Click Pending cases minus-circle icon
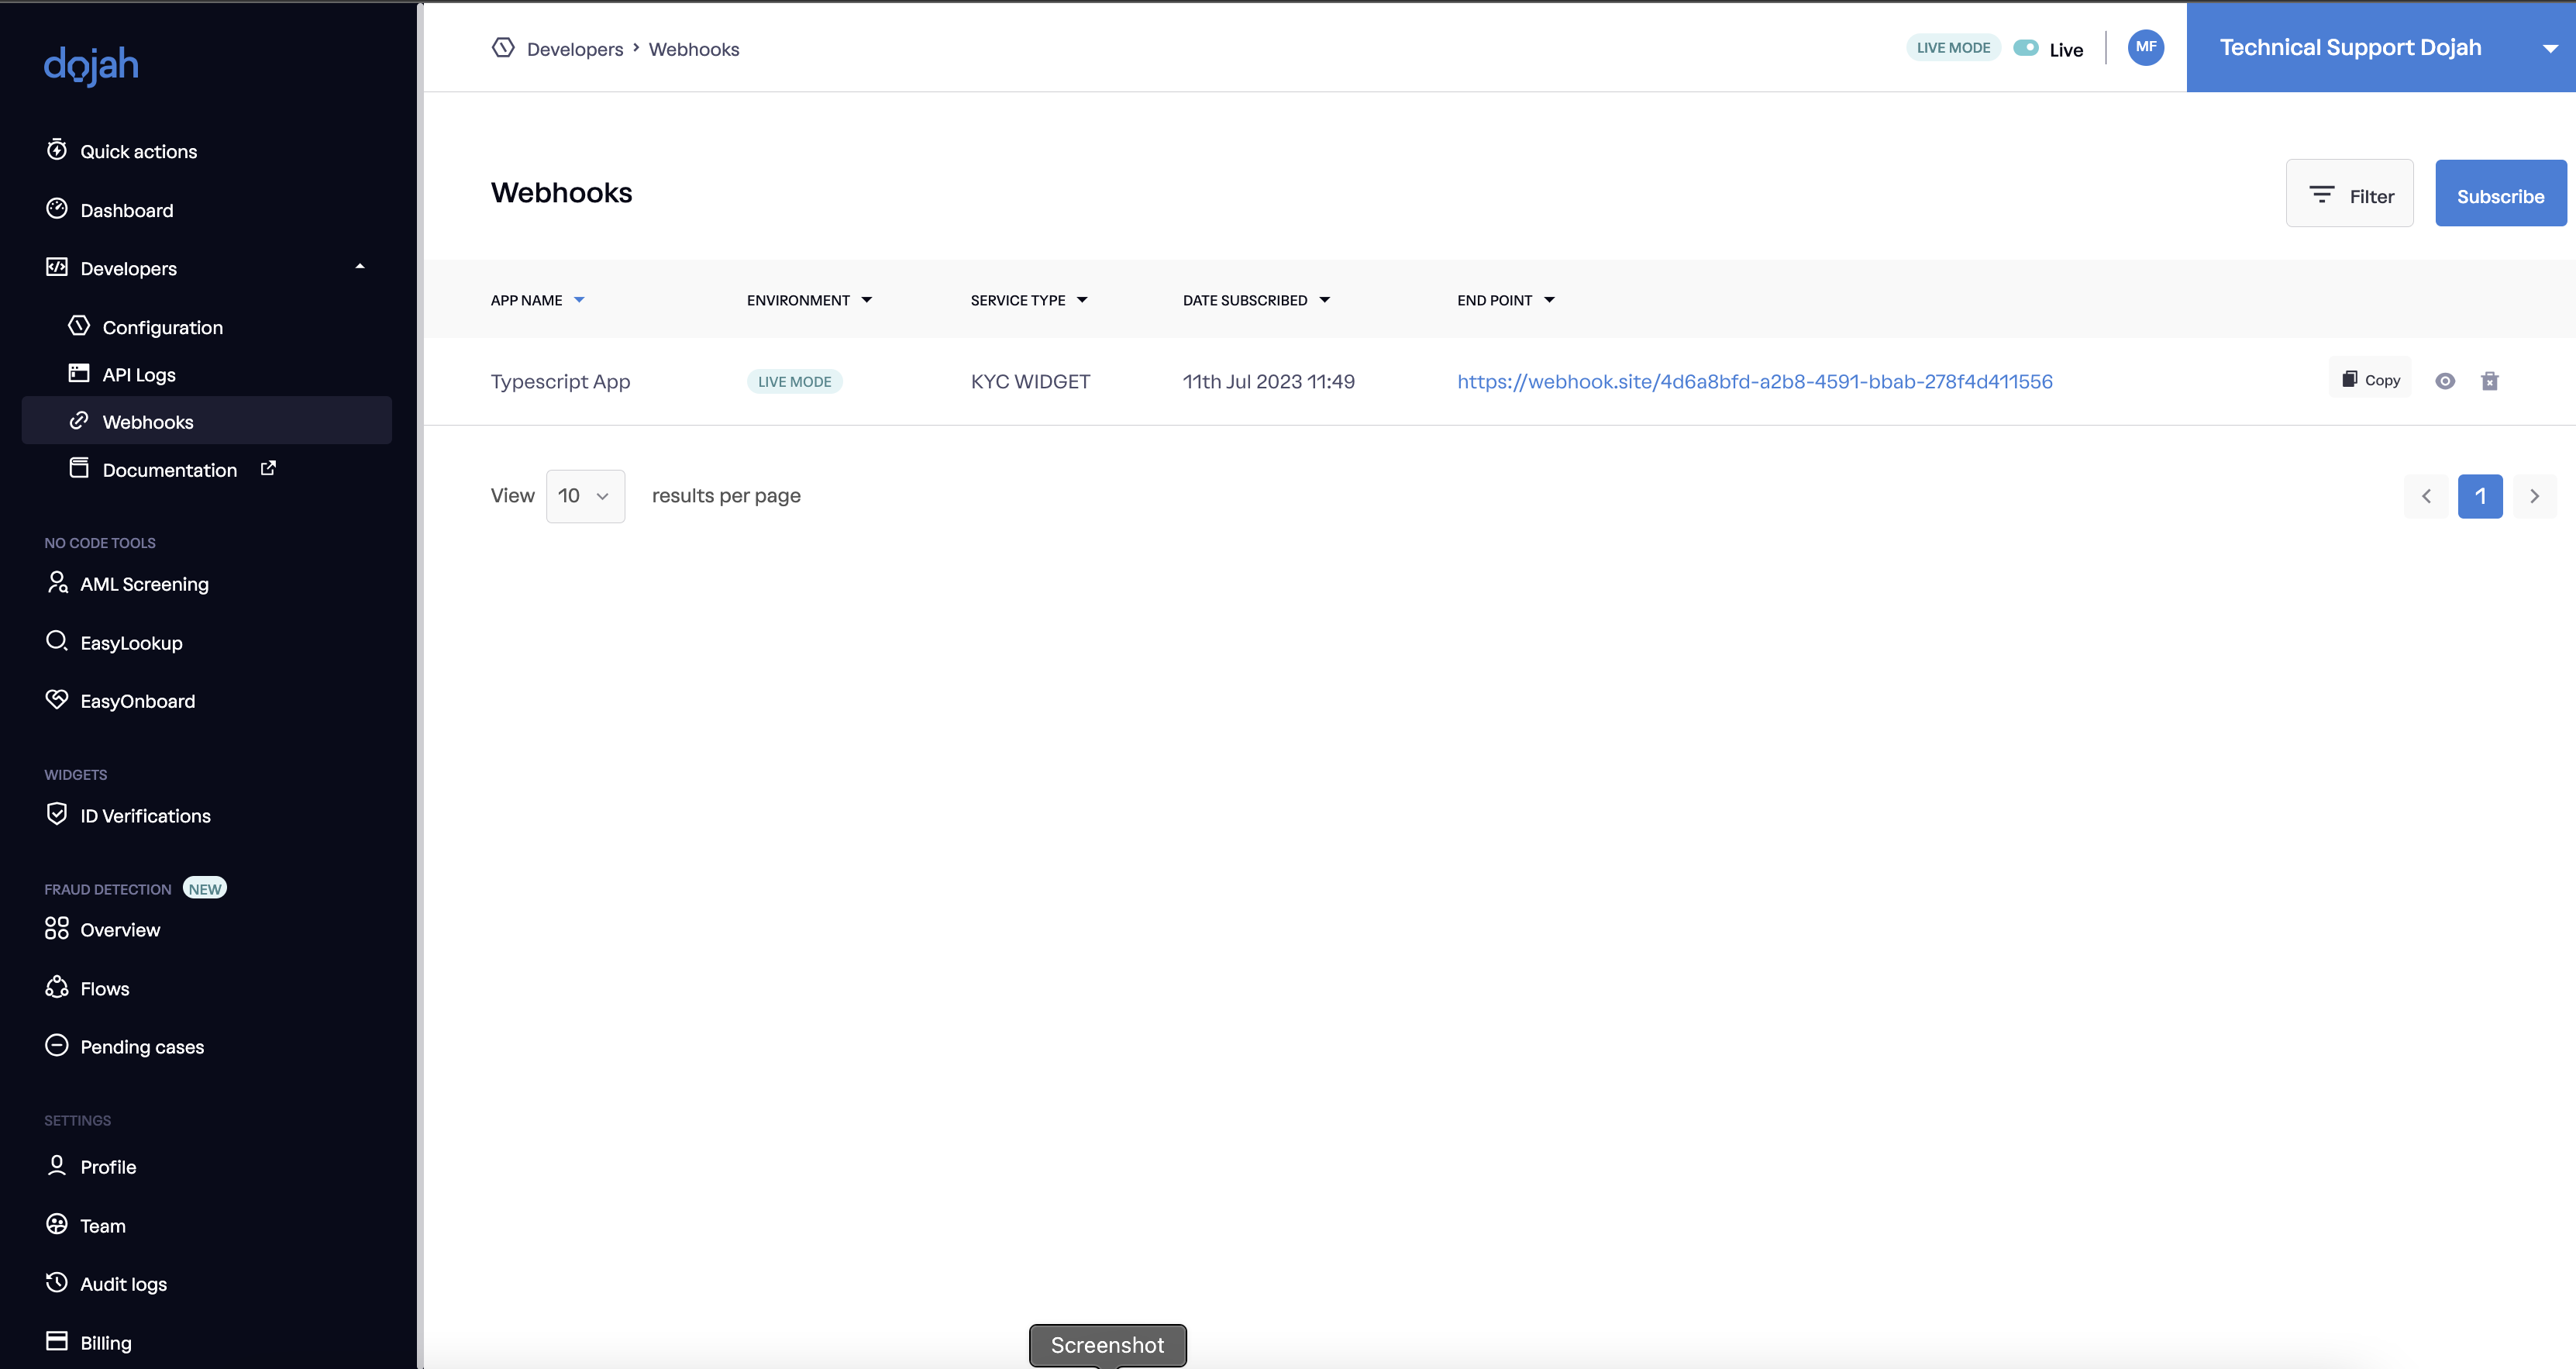Screen dimensions: 2576x1369 click(57, 1045)
